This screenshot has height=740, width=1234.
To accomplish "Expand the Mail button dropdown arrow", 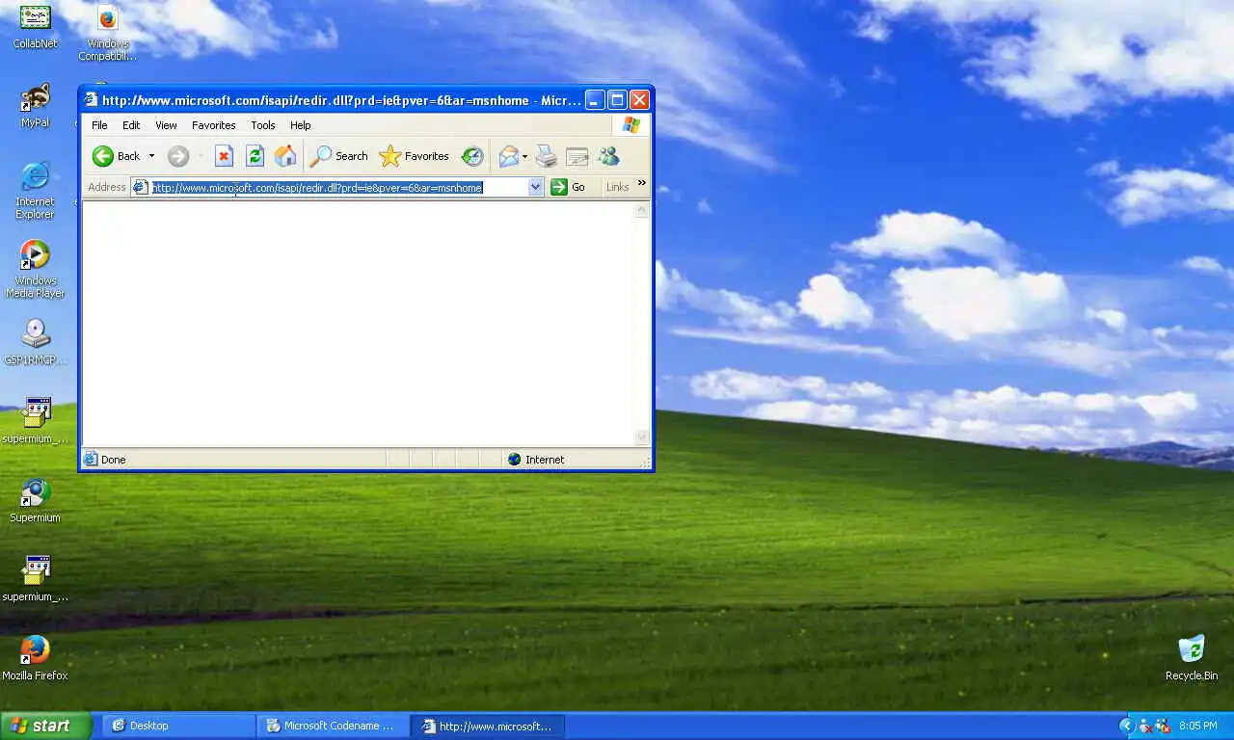I will point(525,156).
